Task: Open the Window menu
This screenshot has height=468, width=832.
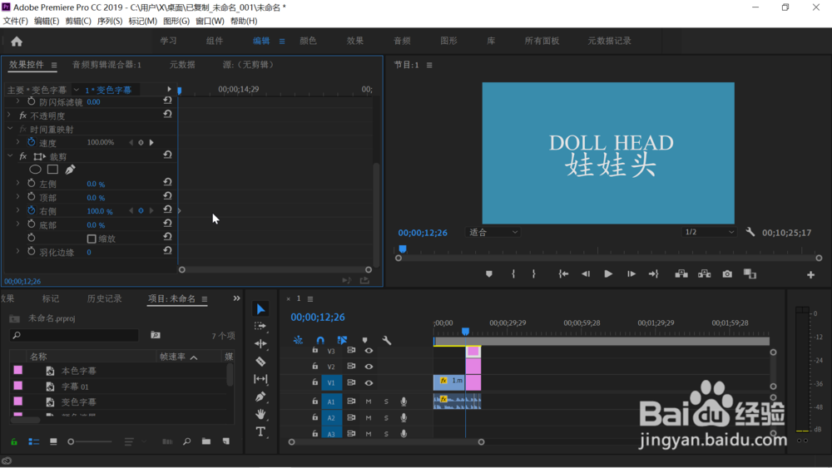Action: click(210, 21)
